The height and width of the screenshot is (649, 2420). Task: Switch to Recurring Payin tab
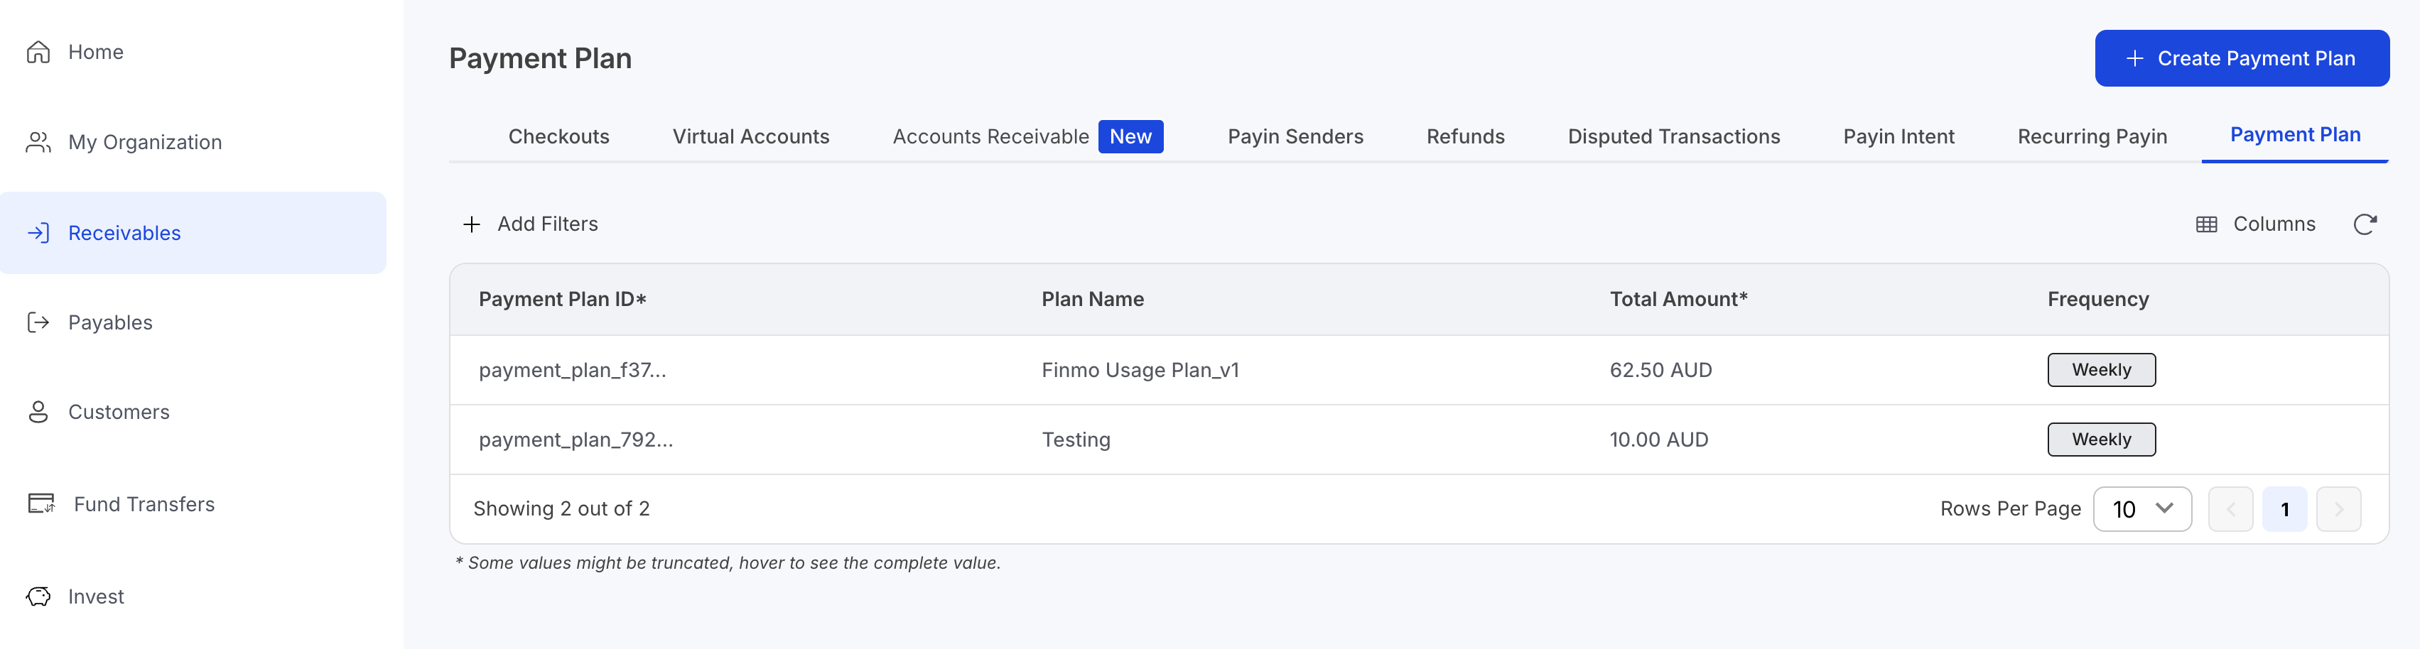click(2092, 136)
